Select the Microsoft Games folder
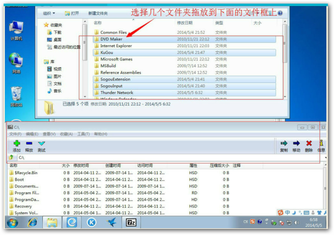The width and height of the screenshot is (334, 235). [x=184, y=59]
